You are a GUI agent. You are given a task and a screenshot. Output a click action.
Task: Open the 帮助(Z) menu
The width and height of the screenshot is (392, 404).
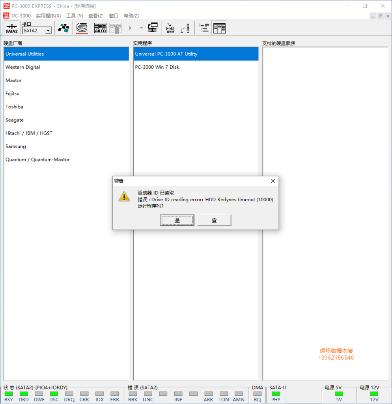coord(131,16)
